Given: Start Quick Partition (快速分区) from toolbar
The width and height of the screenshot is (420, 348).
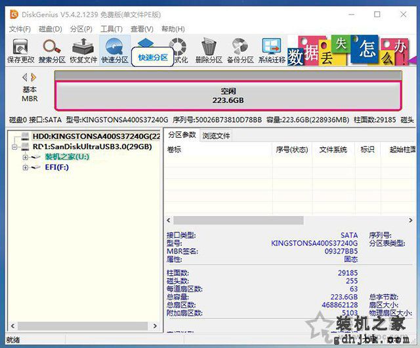Looking at the screenshot, I should click(x=115, y=51).
